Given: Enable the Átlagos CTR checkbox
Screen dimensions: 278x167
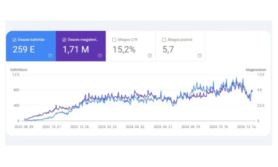Looking at the screenshot, I should (x=114, y=40).
